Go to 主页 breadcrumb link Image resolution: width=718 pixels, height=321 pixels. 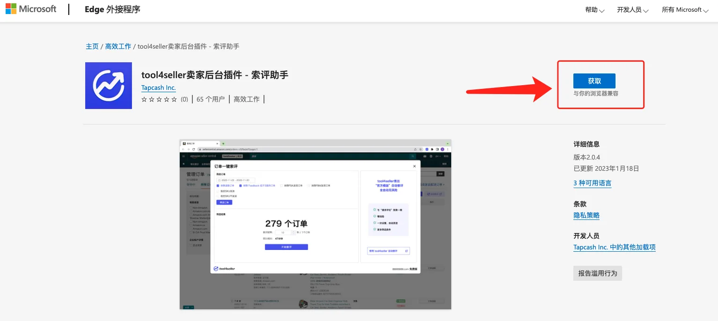click(92, 46)
